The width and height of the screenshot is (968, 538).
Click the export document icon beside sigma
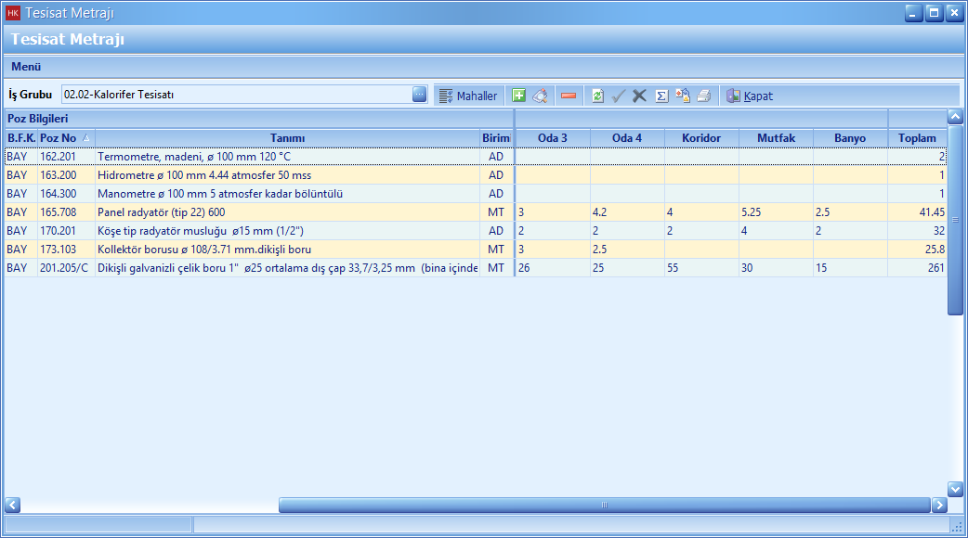coord(683,96)
